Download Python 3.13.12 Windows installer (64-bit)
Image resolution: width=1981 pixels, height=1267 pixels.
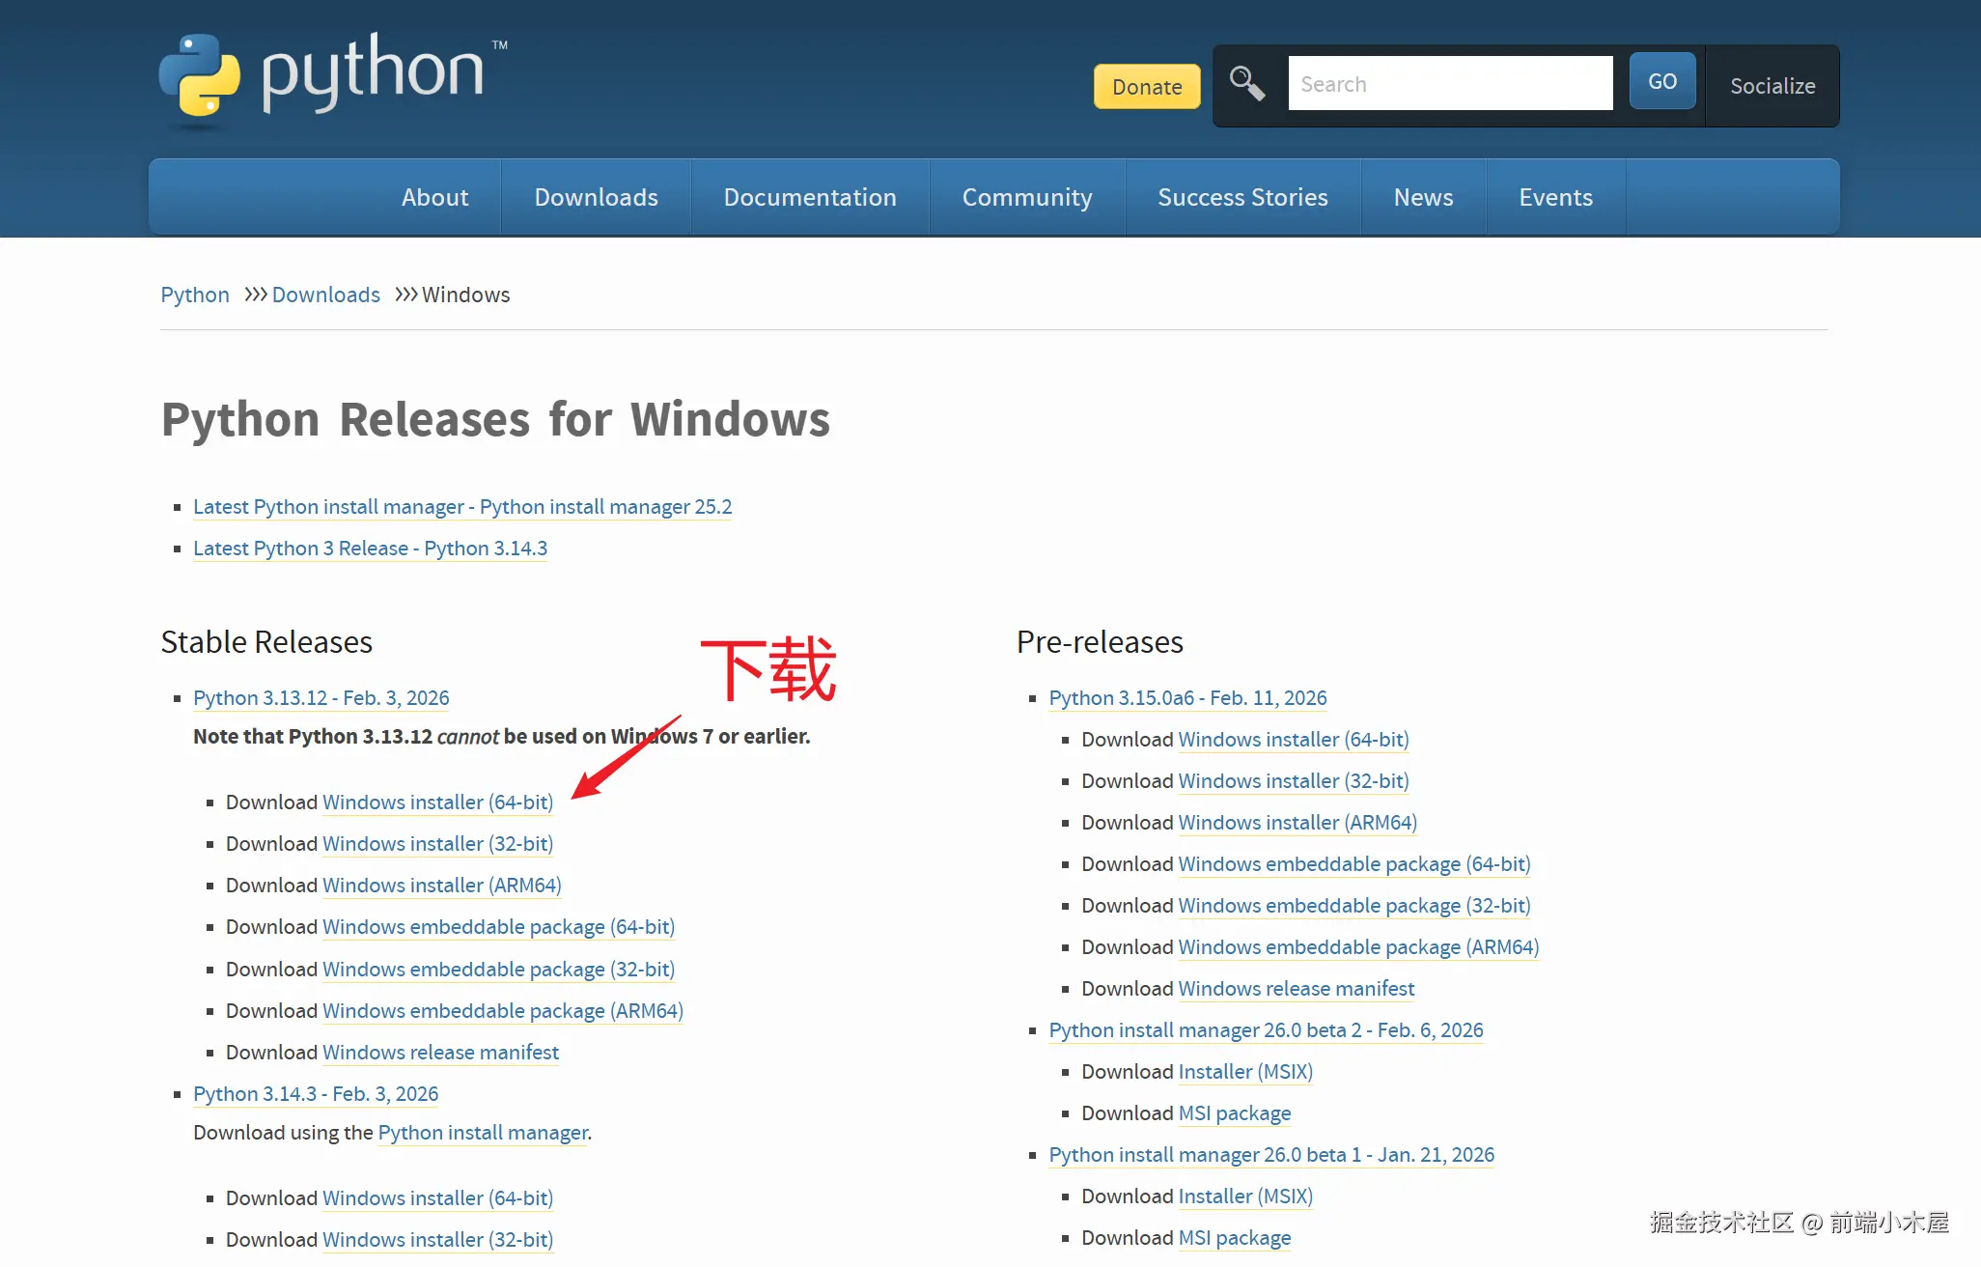tap(437, 802)
